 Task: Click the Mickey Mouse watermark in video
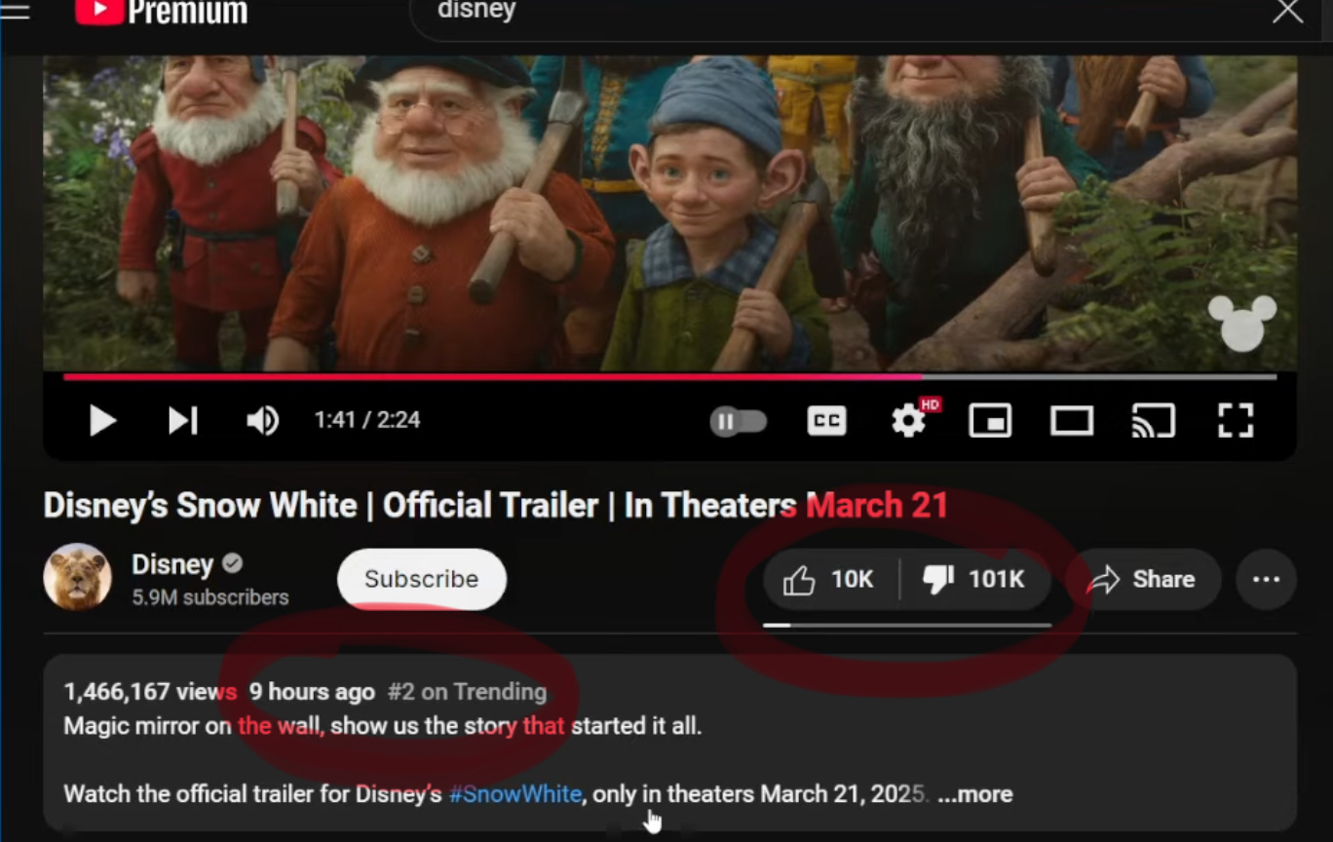tap(1241, 324)
